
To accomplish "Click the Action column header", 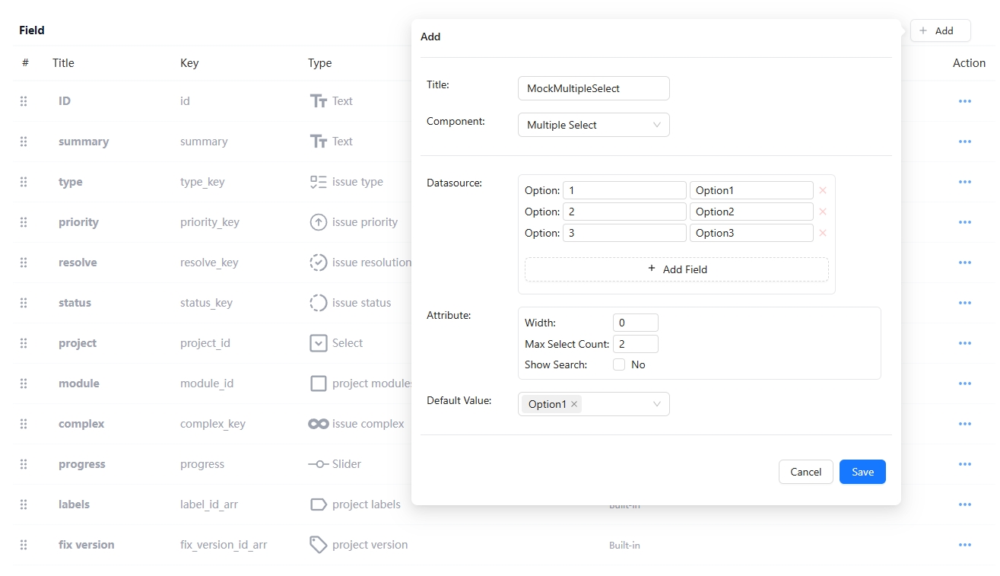I will [968, 63].
